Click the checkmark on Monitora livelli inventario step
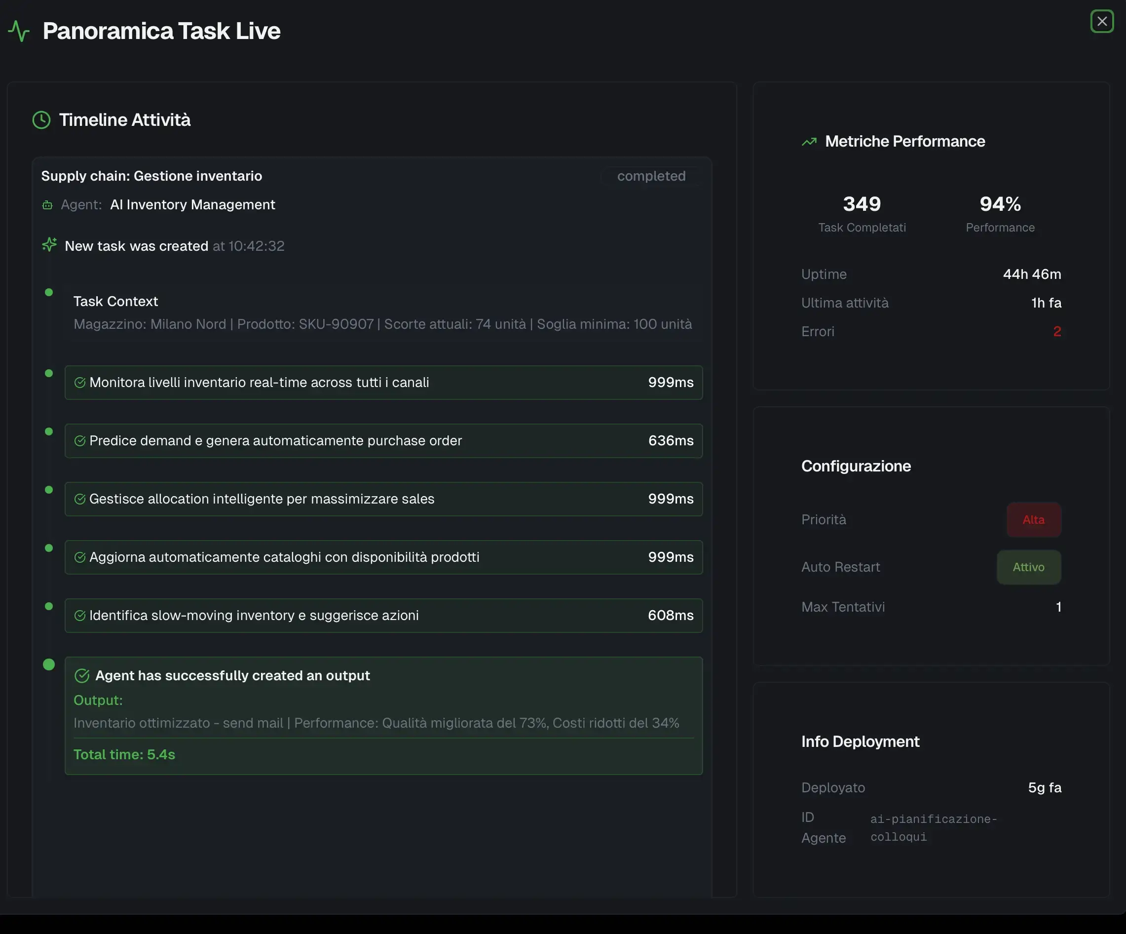The image size is (1126, 934). tap(80, 383)
